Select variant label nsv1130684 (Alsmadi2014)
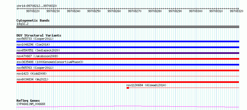247x110 pixels. click(x=146, y=85)
